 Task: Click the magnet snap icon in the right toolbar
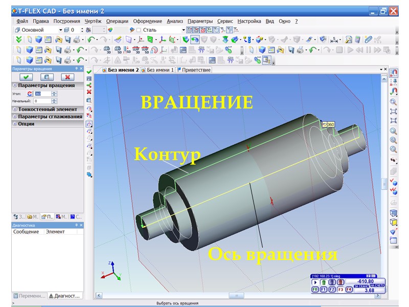pos(393,72)
